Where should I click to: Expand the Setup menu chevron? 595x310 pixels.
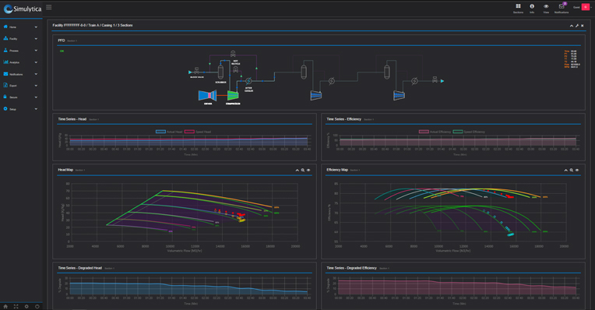(36, 109)
